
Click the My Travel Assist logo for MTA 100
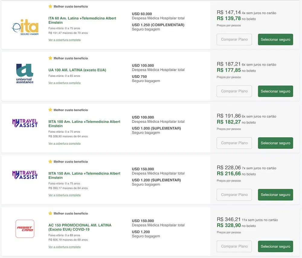(x=25, y=123)
